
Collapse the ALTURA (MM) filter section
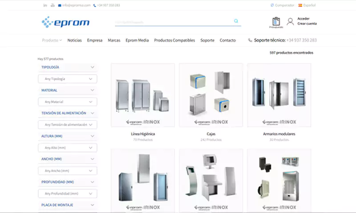[68, 136]
